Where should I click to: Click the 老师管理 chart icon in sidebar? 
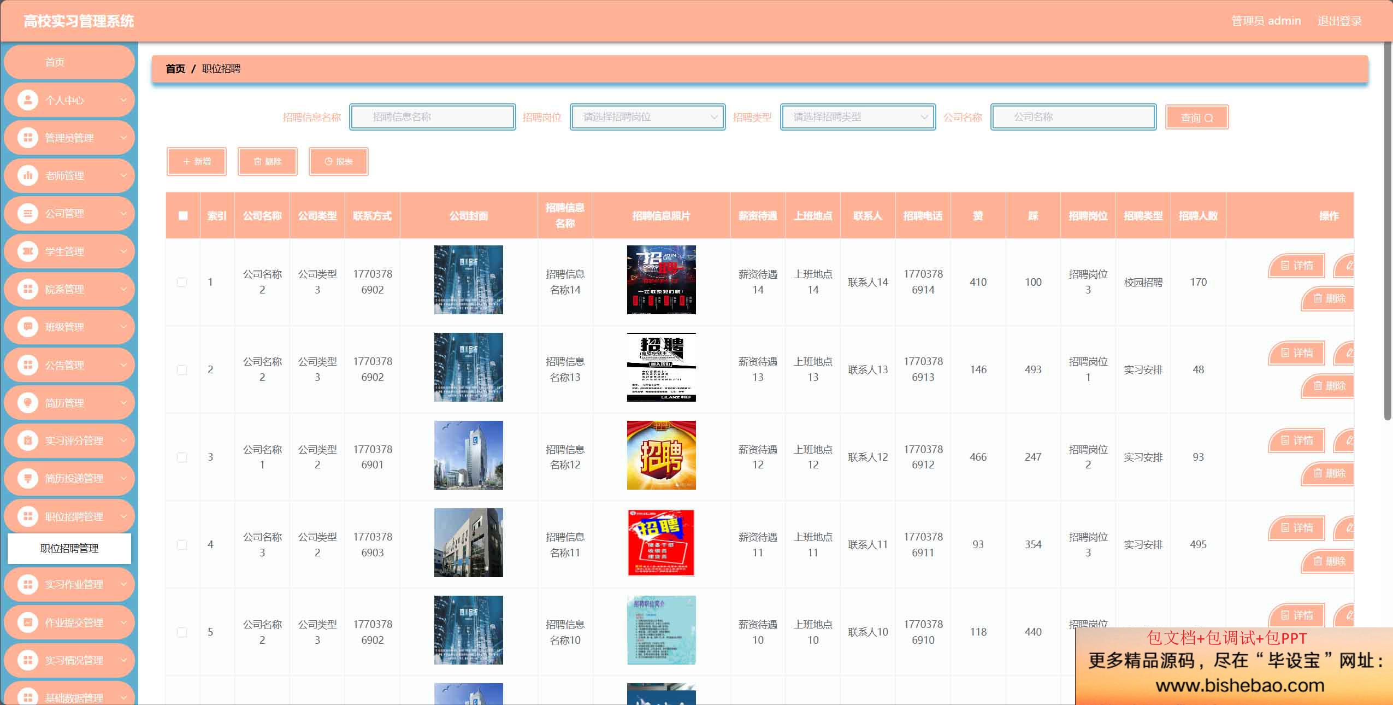28,175
